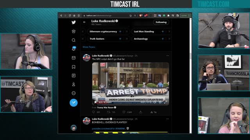Open the More circle menu in sidebar
Image resolution: width=250 pixels, height=140 pixels.
point(73,93)
